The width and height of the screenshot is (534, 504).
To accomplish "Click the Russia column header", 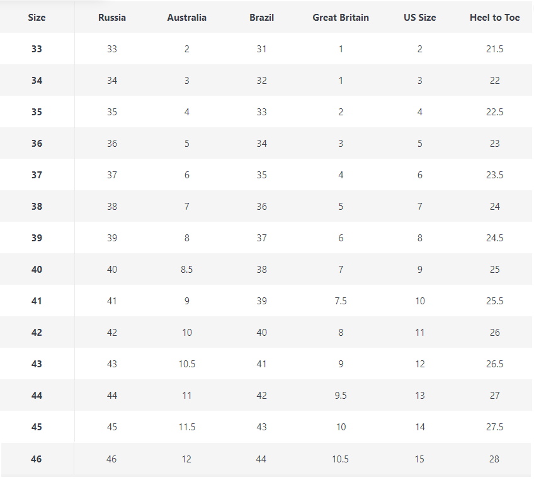I will (x=112, y=18).
